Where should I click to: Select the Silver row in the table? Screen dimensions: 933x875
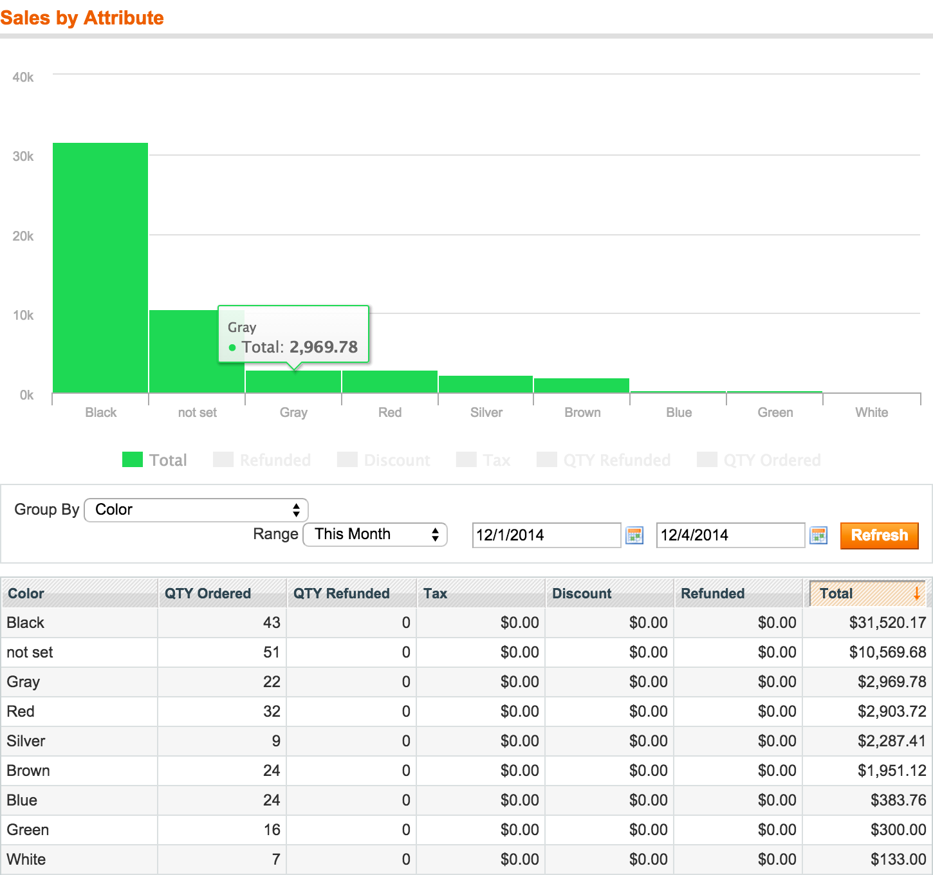26,741
